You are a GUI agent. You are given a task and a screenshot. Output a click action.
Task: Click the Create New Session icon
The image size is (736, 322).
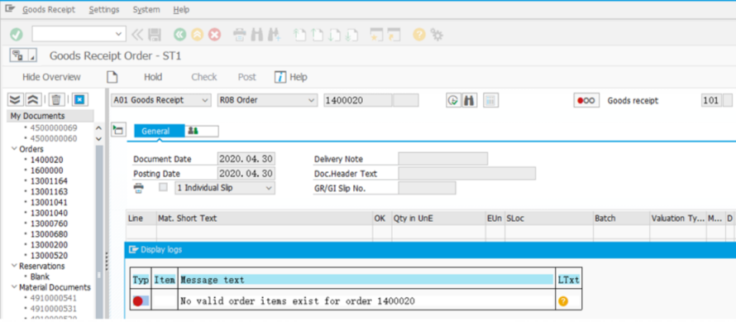coord(376,35)
